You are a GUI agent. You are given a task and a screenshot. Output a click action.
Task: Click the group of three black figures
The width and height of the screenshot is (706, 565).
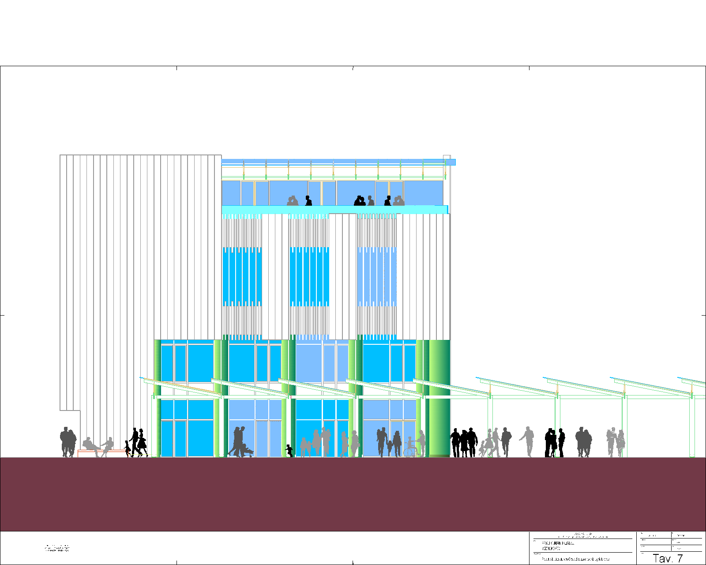[x=464, y=443]
